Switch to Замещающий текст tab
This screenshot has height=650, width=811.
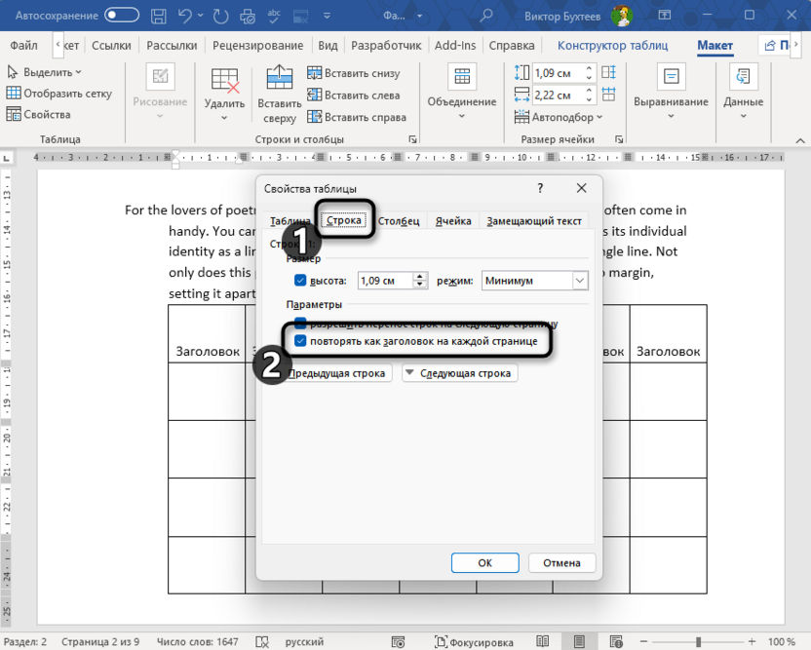534,221
